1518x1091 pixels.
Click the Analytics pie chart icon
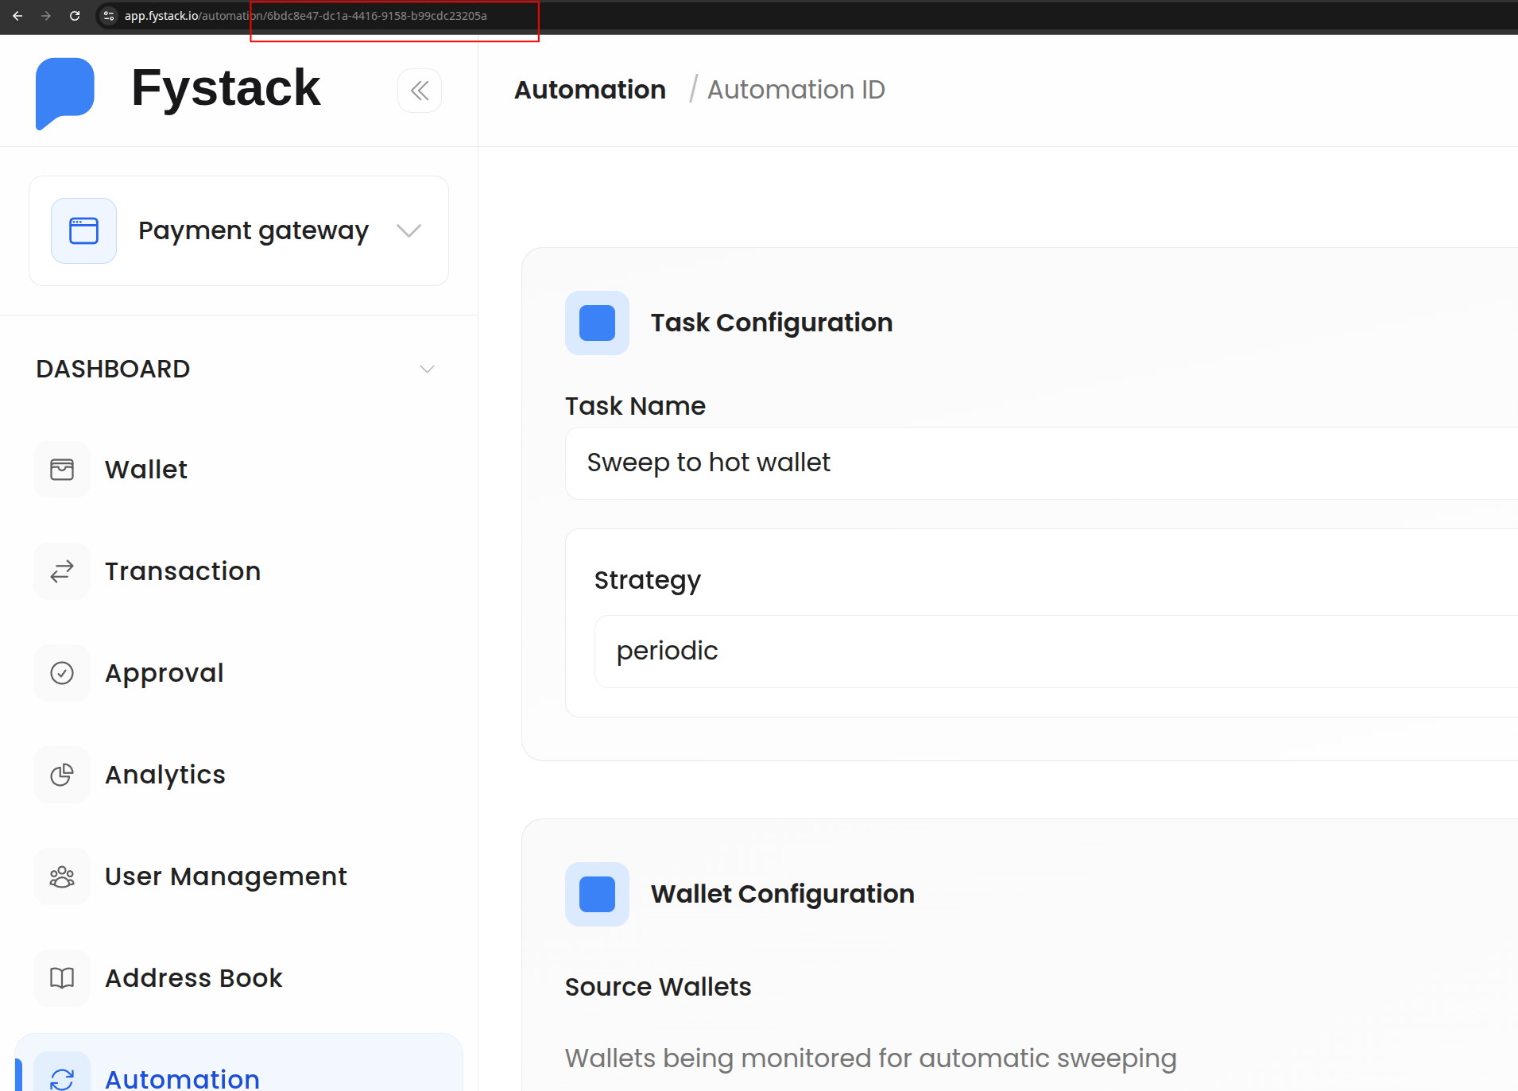pos(62,775)
